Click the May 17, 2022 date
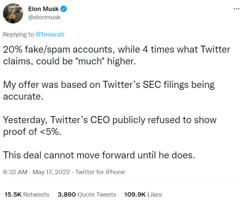The width and height of the screenshot is (246, 203). pyautogui.click(x=51, y=172)
